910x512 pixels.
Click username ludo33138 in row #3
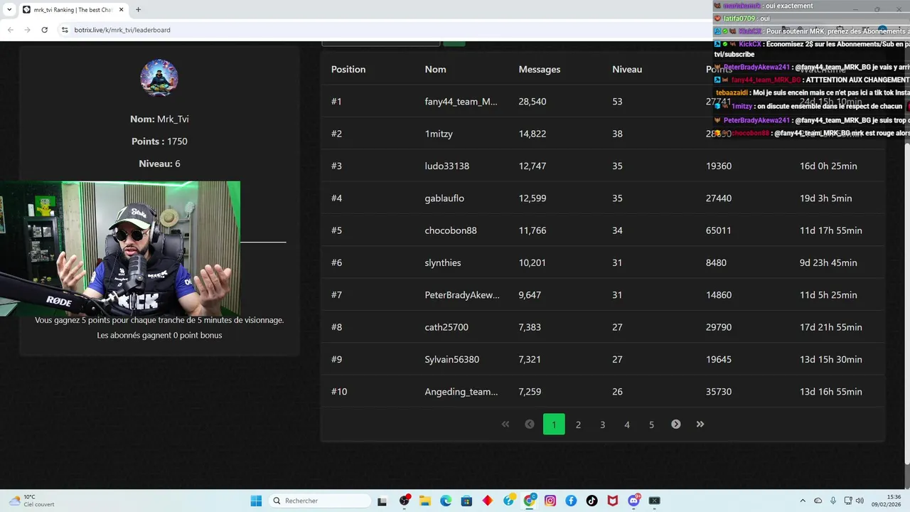click(447, 166)
